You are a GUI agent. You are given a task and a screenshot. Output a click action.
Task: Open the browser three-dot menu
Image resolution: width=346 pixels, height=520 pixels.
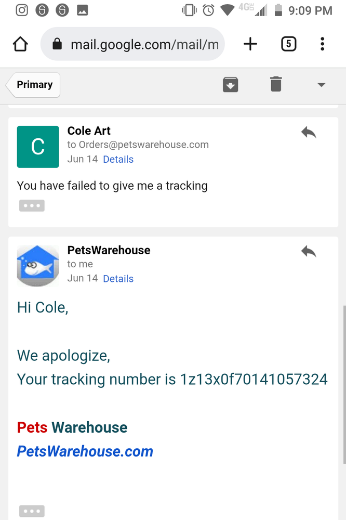[323, 44]
